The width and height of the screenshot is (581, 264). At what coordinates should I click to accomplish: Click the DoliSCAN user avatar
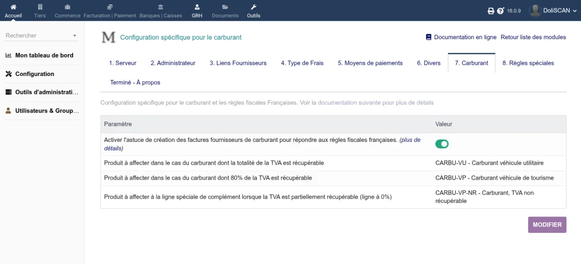(535, 10)
